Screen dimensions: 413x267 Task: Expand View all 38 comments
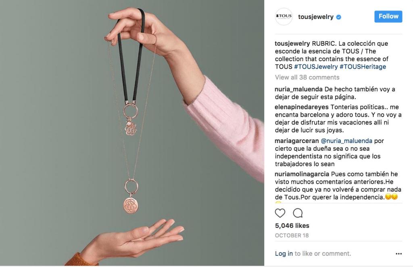point(307,77)
